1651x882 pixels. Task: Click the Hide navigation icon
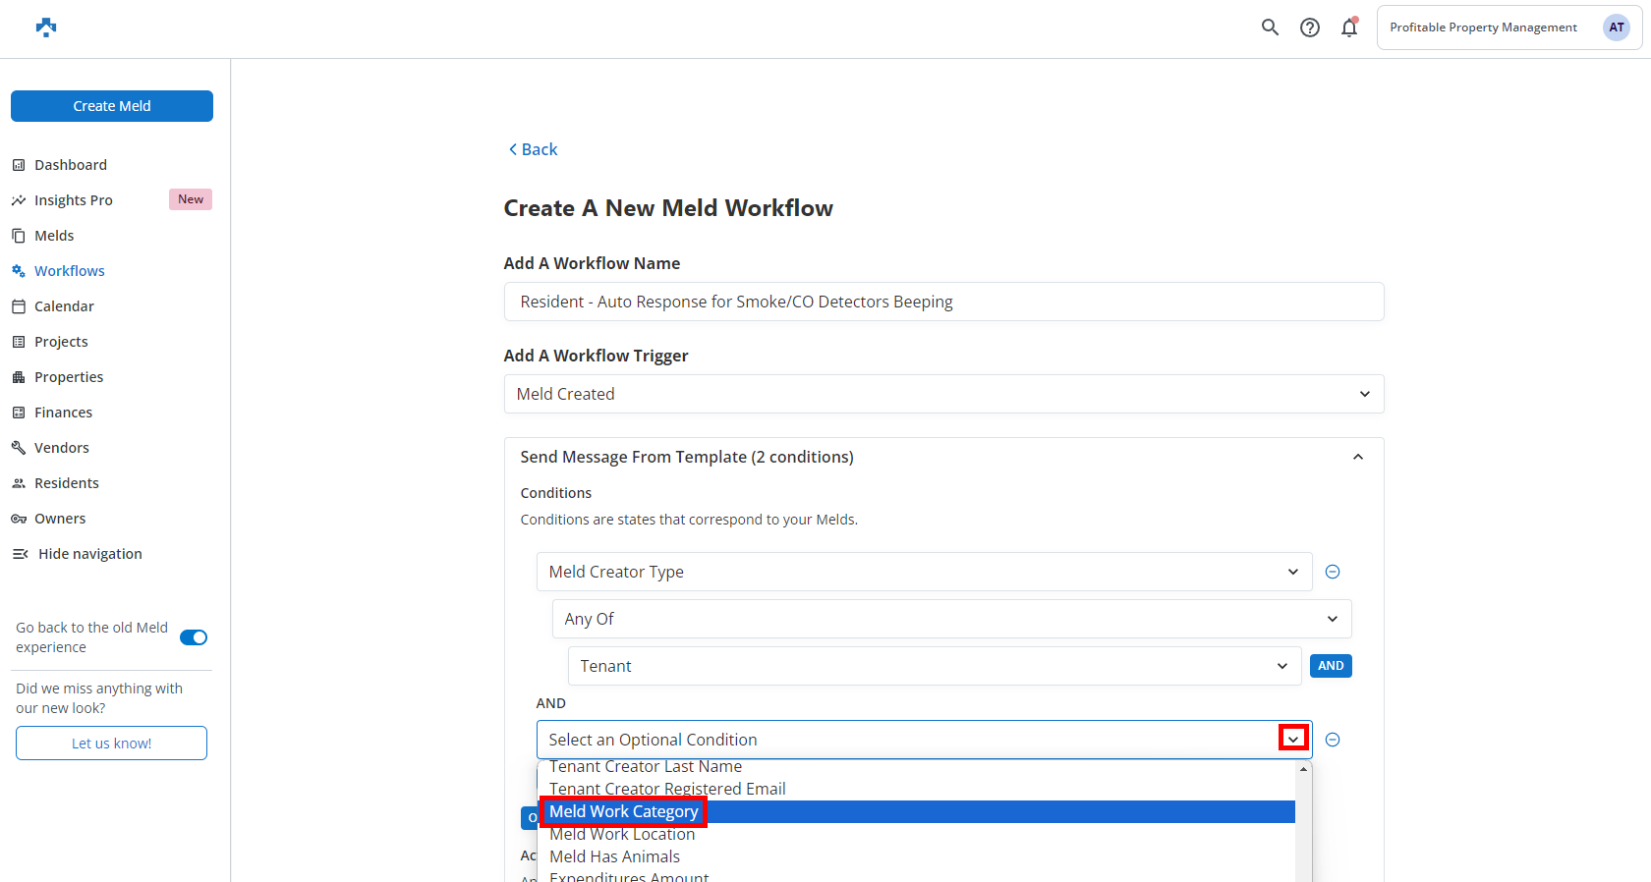point(20,554)
